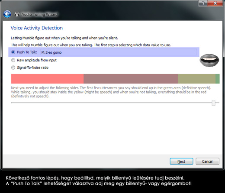This screenshot has height=193, width=225.
Task: Click the blue back arrow button
Action: point(7,14)
